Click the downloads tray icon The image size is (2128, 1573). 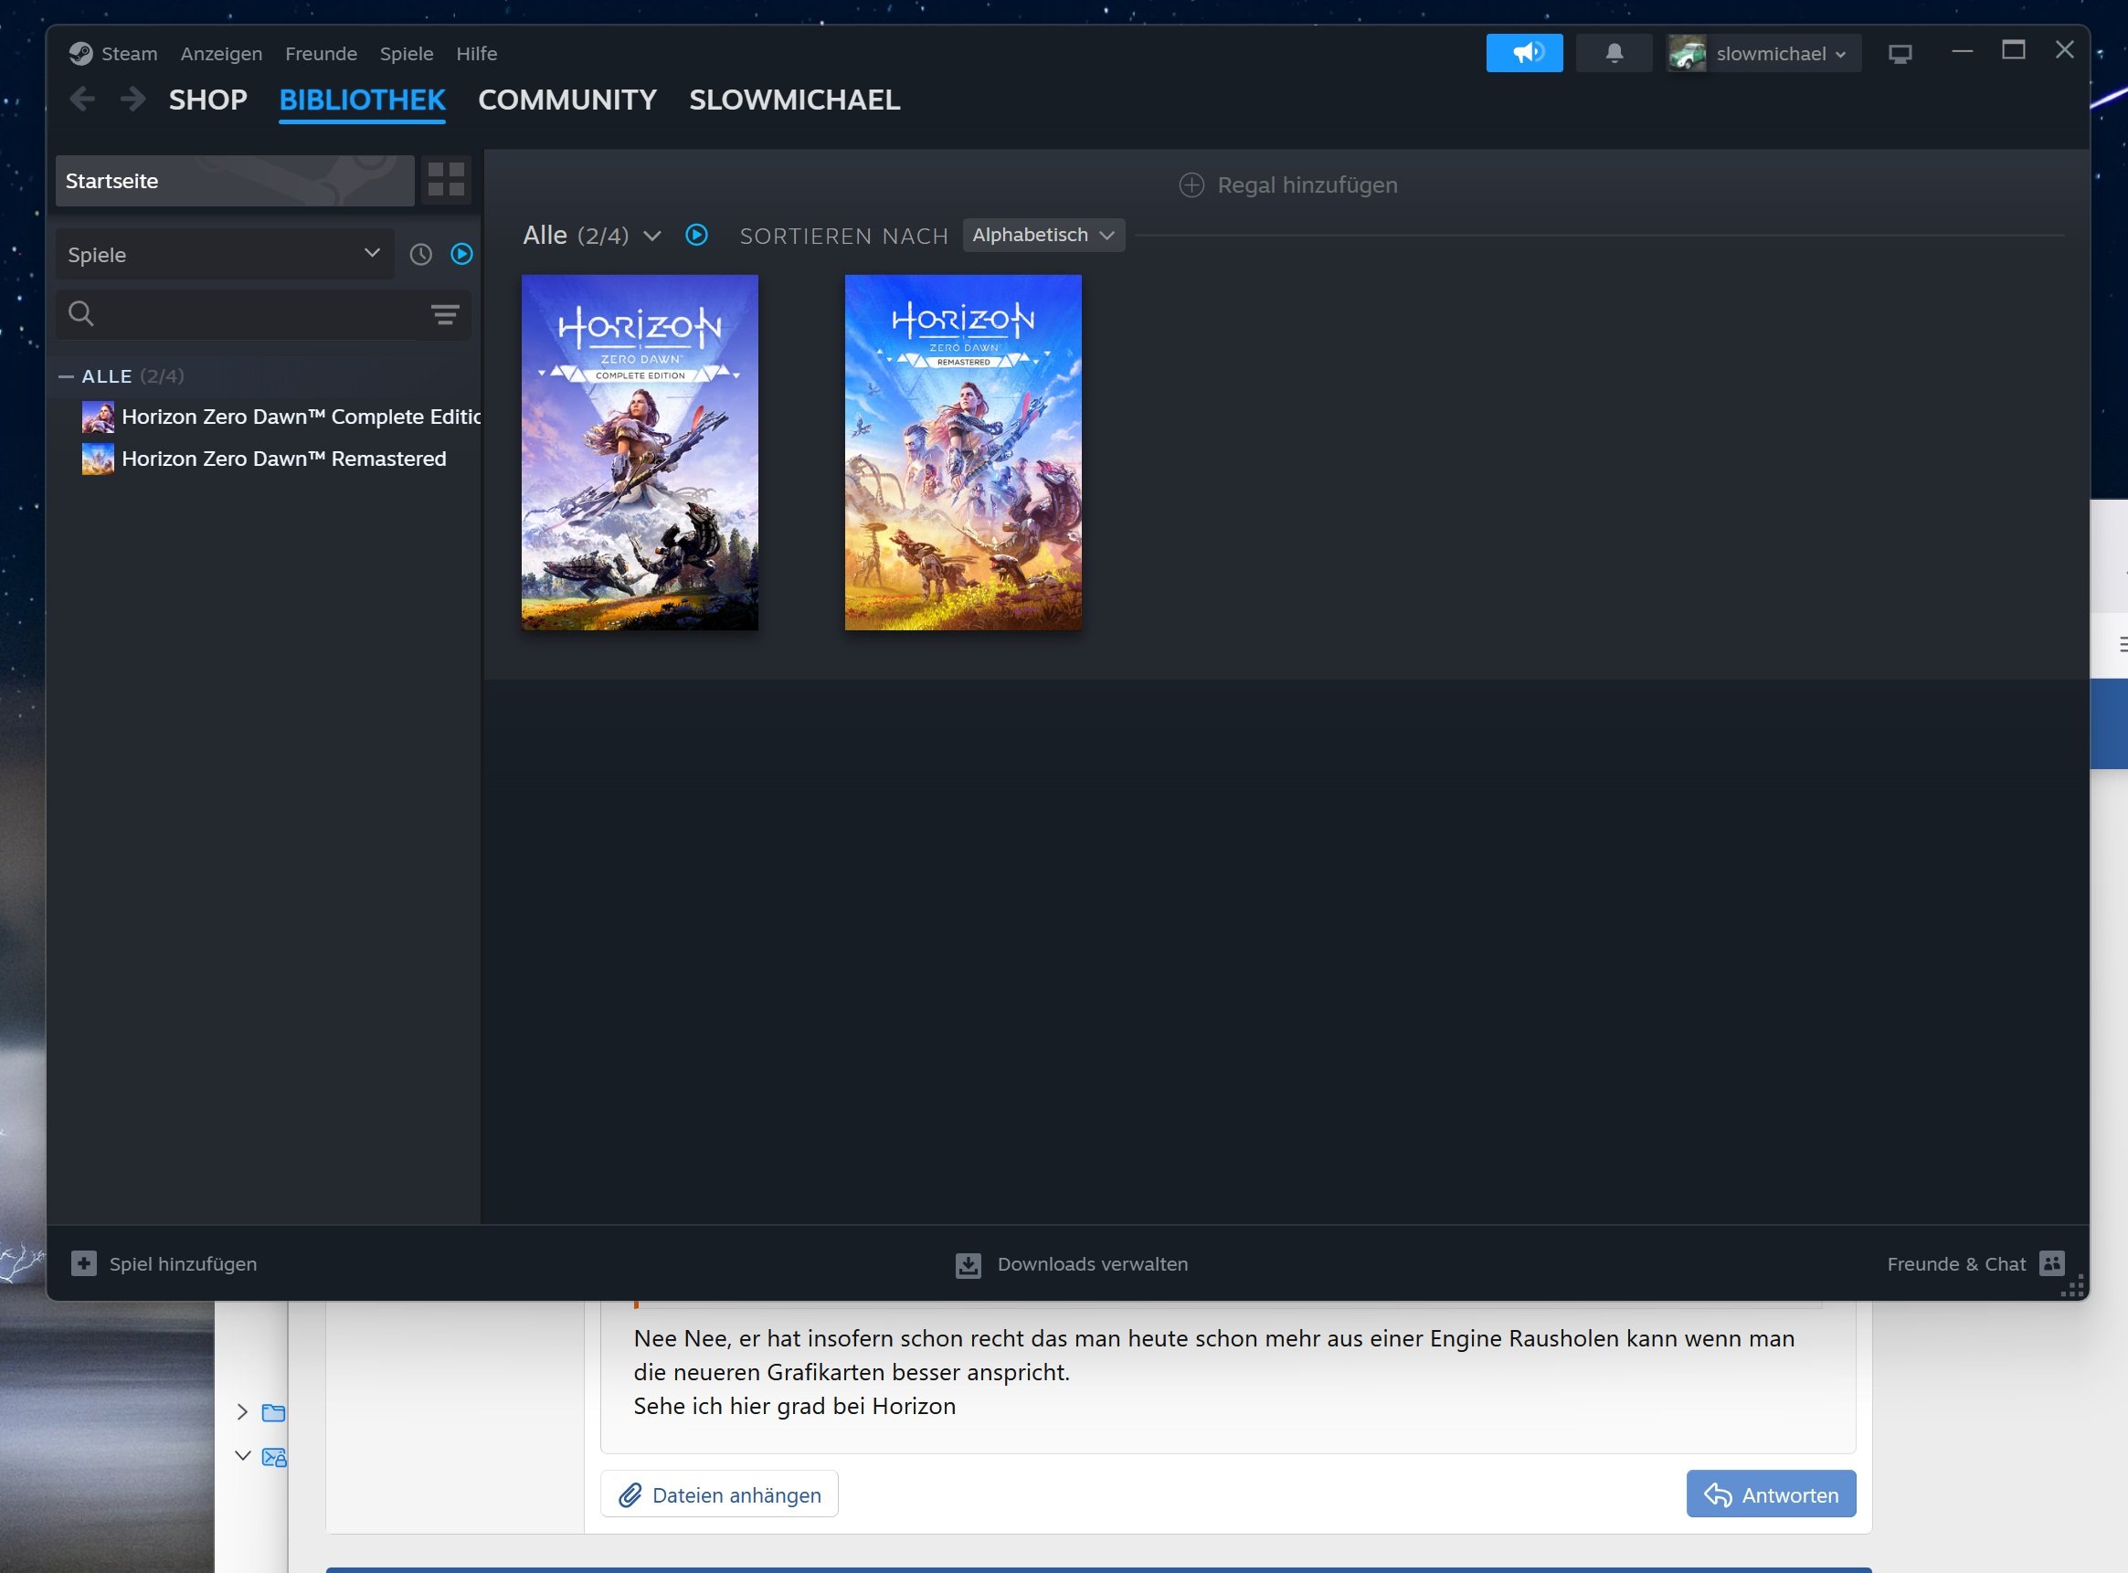click(969, 1264)
